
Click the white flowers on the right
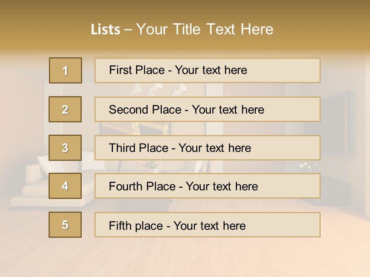[x=307, y=166]
